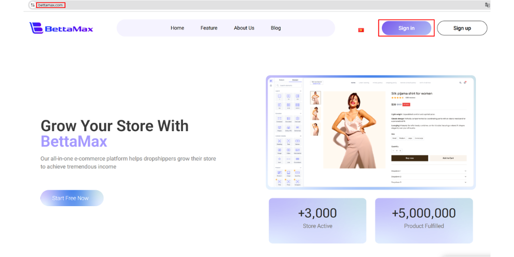The height and width of the screenshot is (257, 514).
Task: Select Text element icon
Action: pos(288,142)
